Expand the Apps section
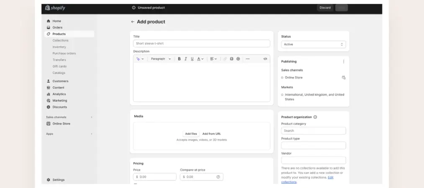This screenshot has height=188, width=424. point(91,134)
